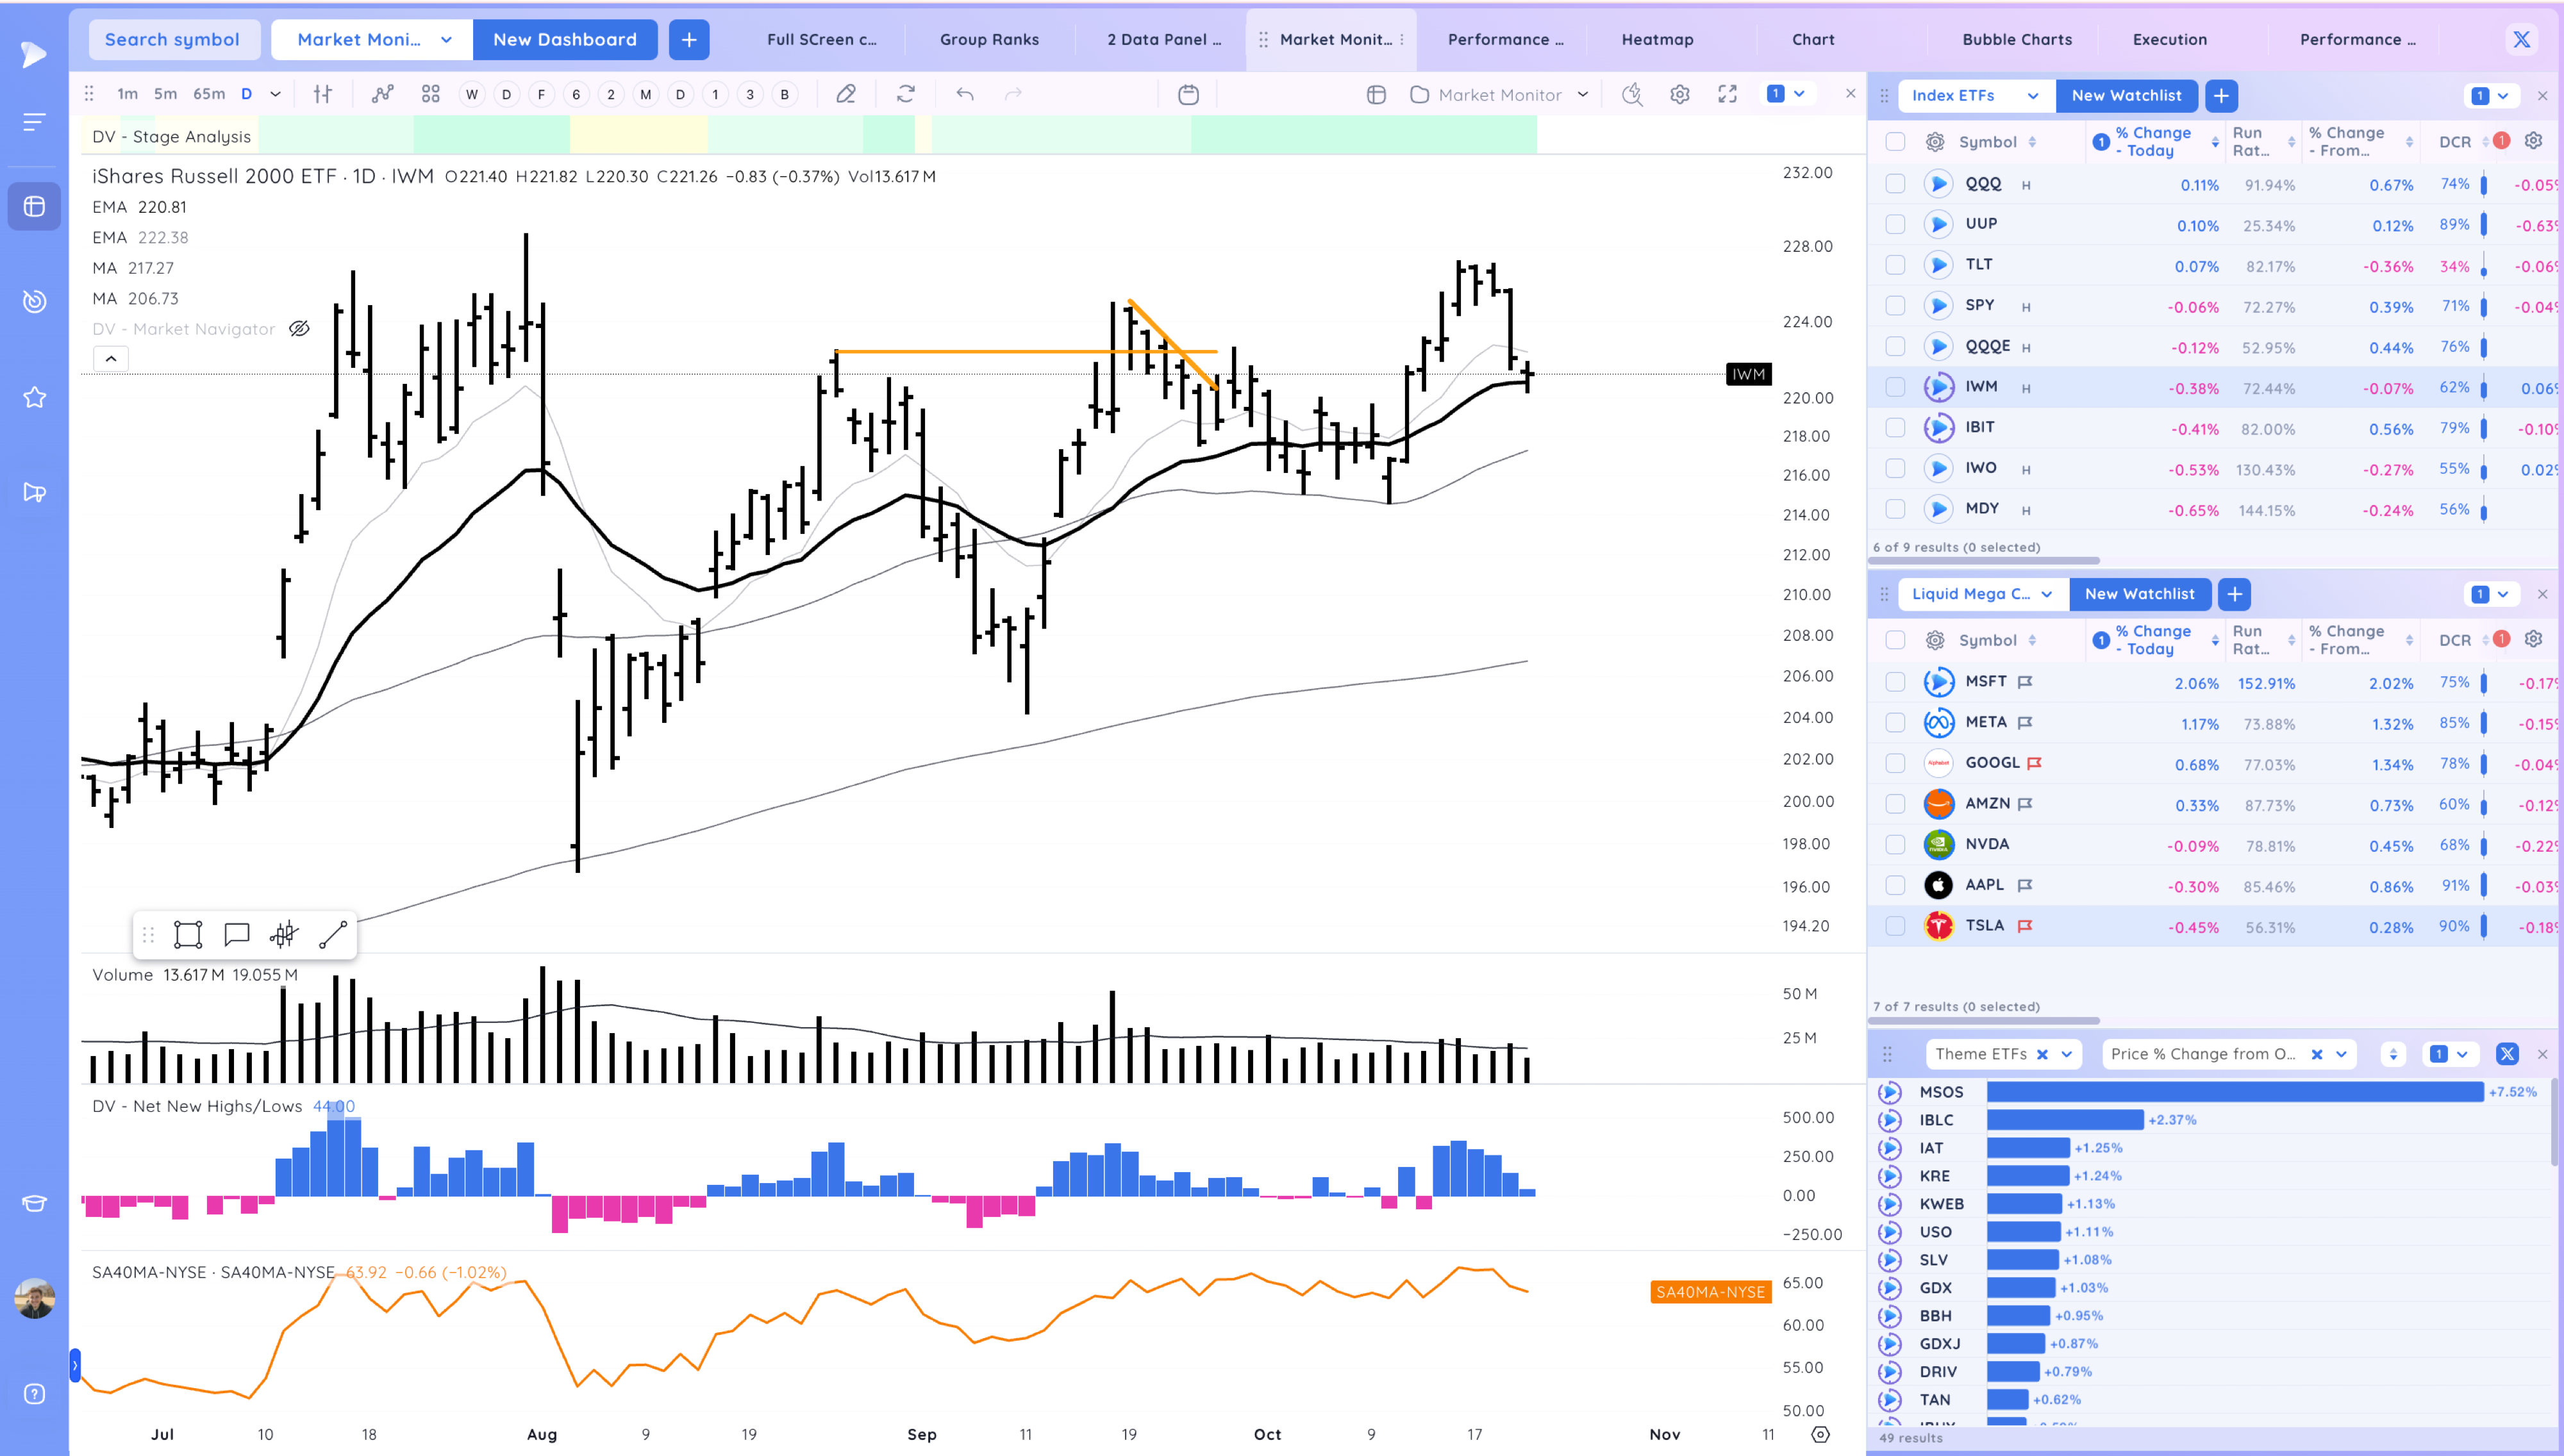This screenshot has height=1456, width=2564.
Task: Click the New Dashboard button
Action: [x=564, y=40]
